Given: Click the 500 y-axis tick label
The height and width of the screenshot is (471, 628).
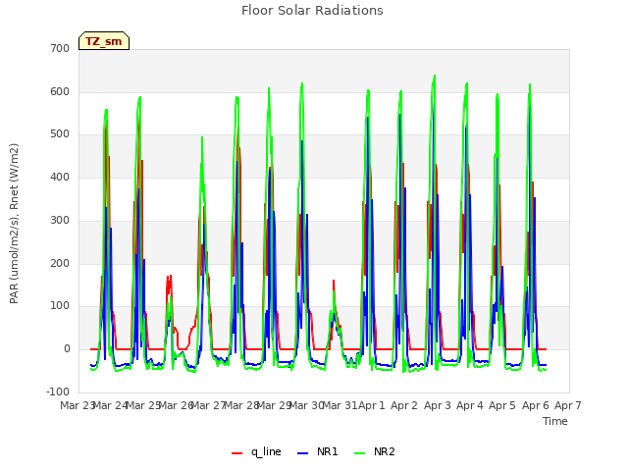Looking at the screenshot, I should coord(60,134).
